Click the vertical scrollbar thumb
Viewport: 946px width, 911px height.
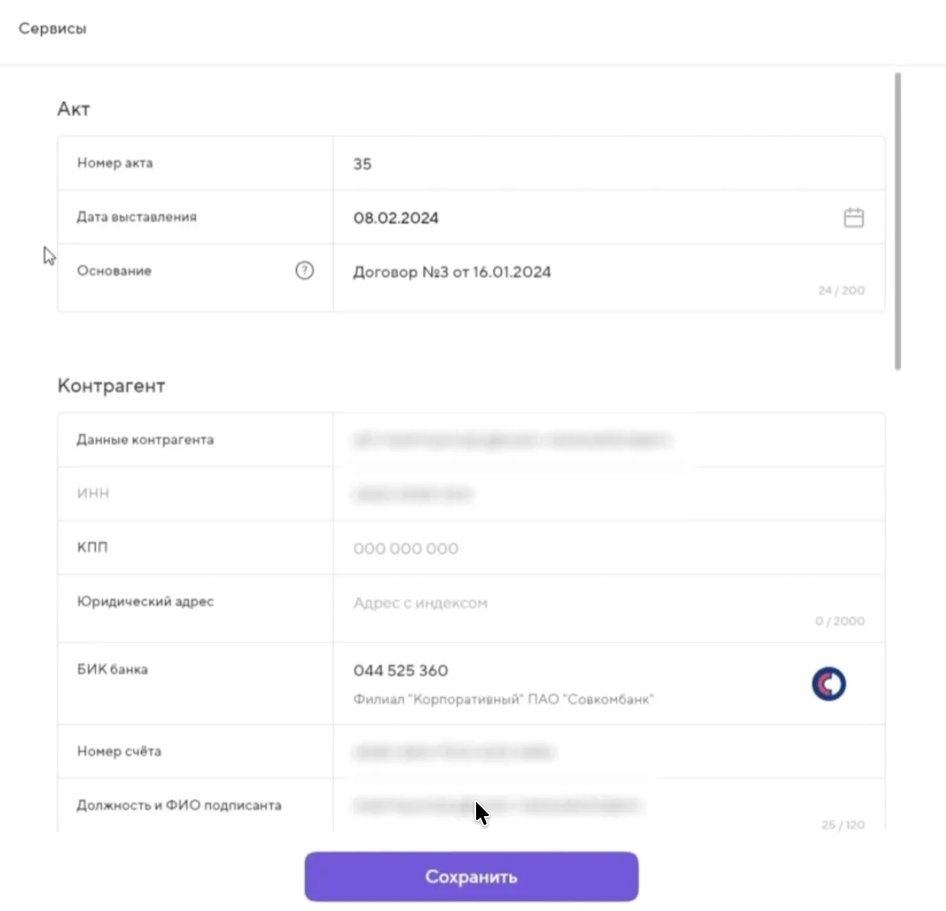pos(898,222)
